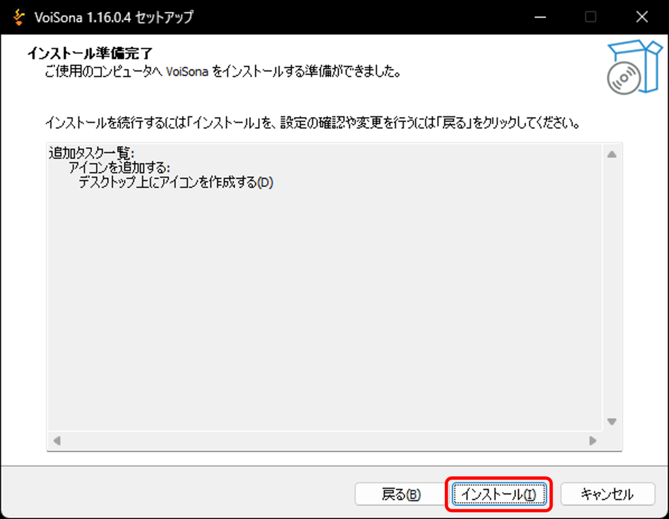The image size is (669, 519).
Task: Click the VoiSona 1.16.0.4 セットアップ title text
Action: (114, 17)
